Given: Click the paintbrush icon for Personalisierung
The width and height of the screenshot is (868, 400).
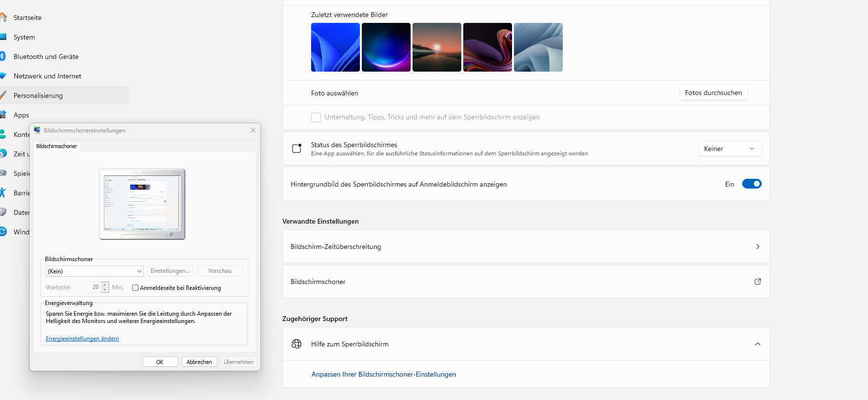Looking at the screenshot, I should click(3, 95).
